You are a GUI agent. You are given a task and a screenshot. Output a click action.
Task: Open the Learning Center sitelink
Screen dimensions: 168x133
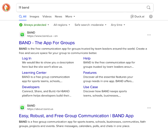click(x=34, y=73)
